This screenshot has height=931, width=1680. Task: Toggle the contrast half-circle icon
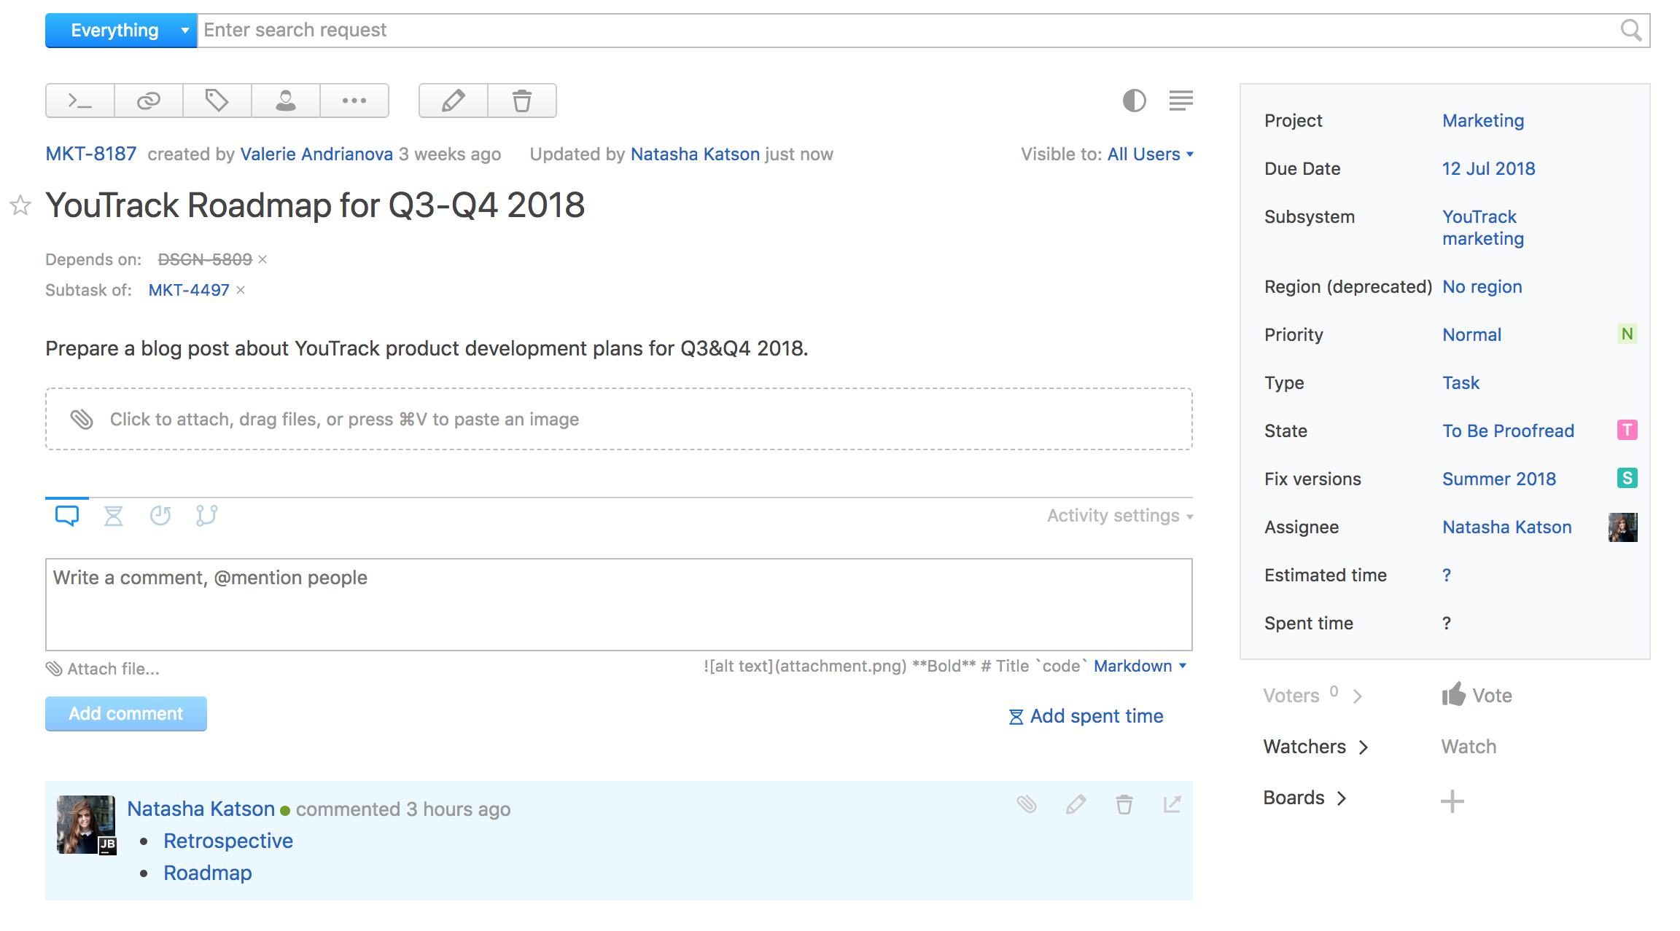pyautogui.click(x=1134, y=101)
